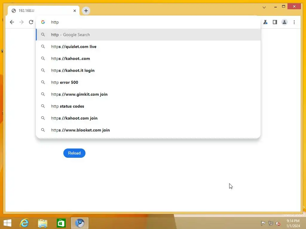The image size is (306, 229).
Task: Click the Google logo in the address bar
Action: tap(43, 22)
